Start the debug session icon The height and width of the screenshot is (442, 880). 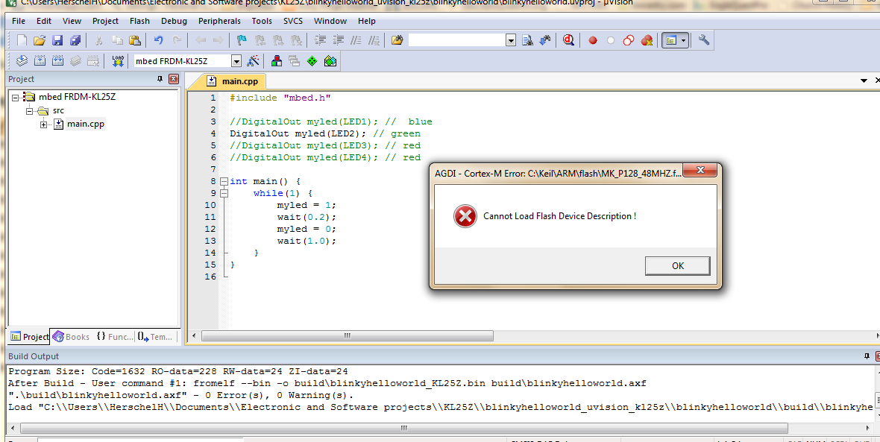(568, 40)
